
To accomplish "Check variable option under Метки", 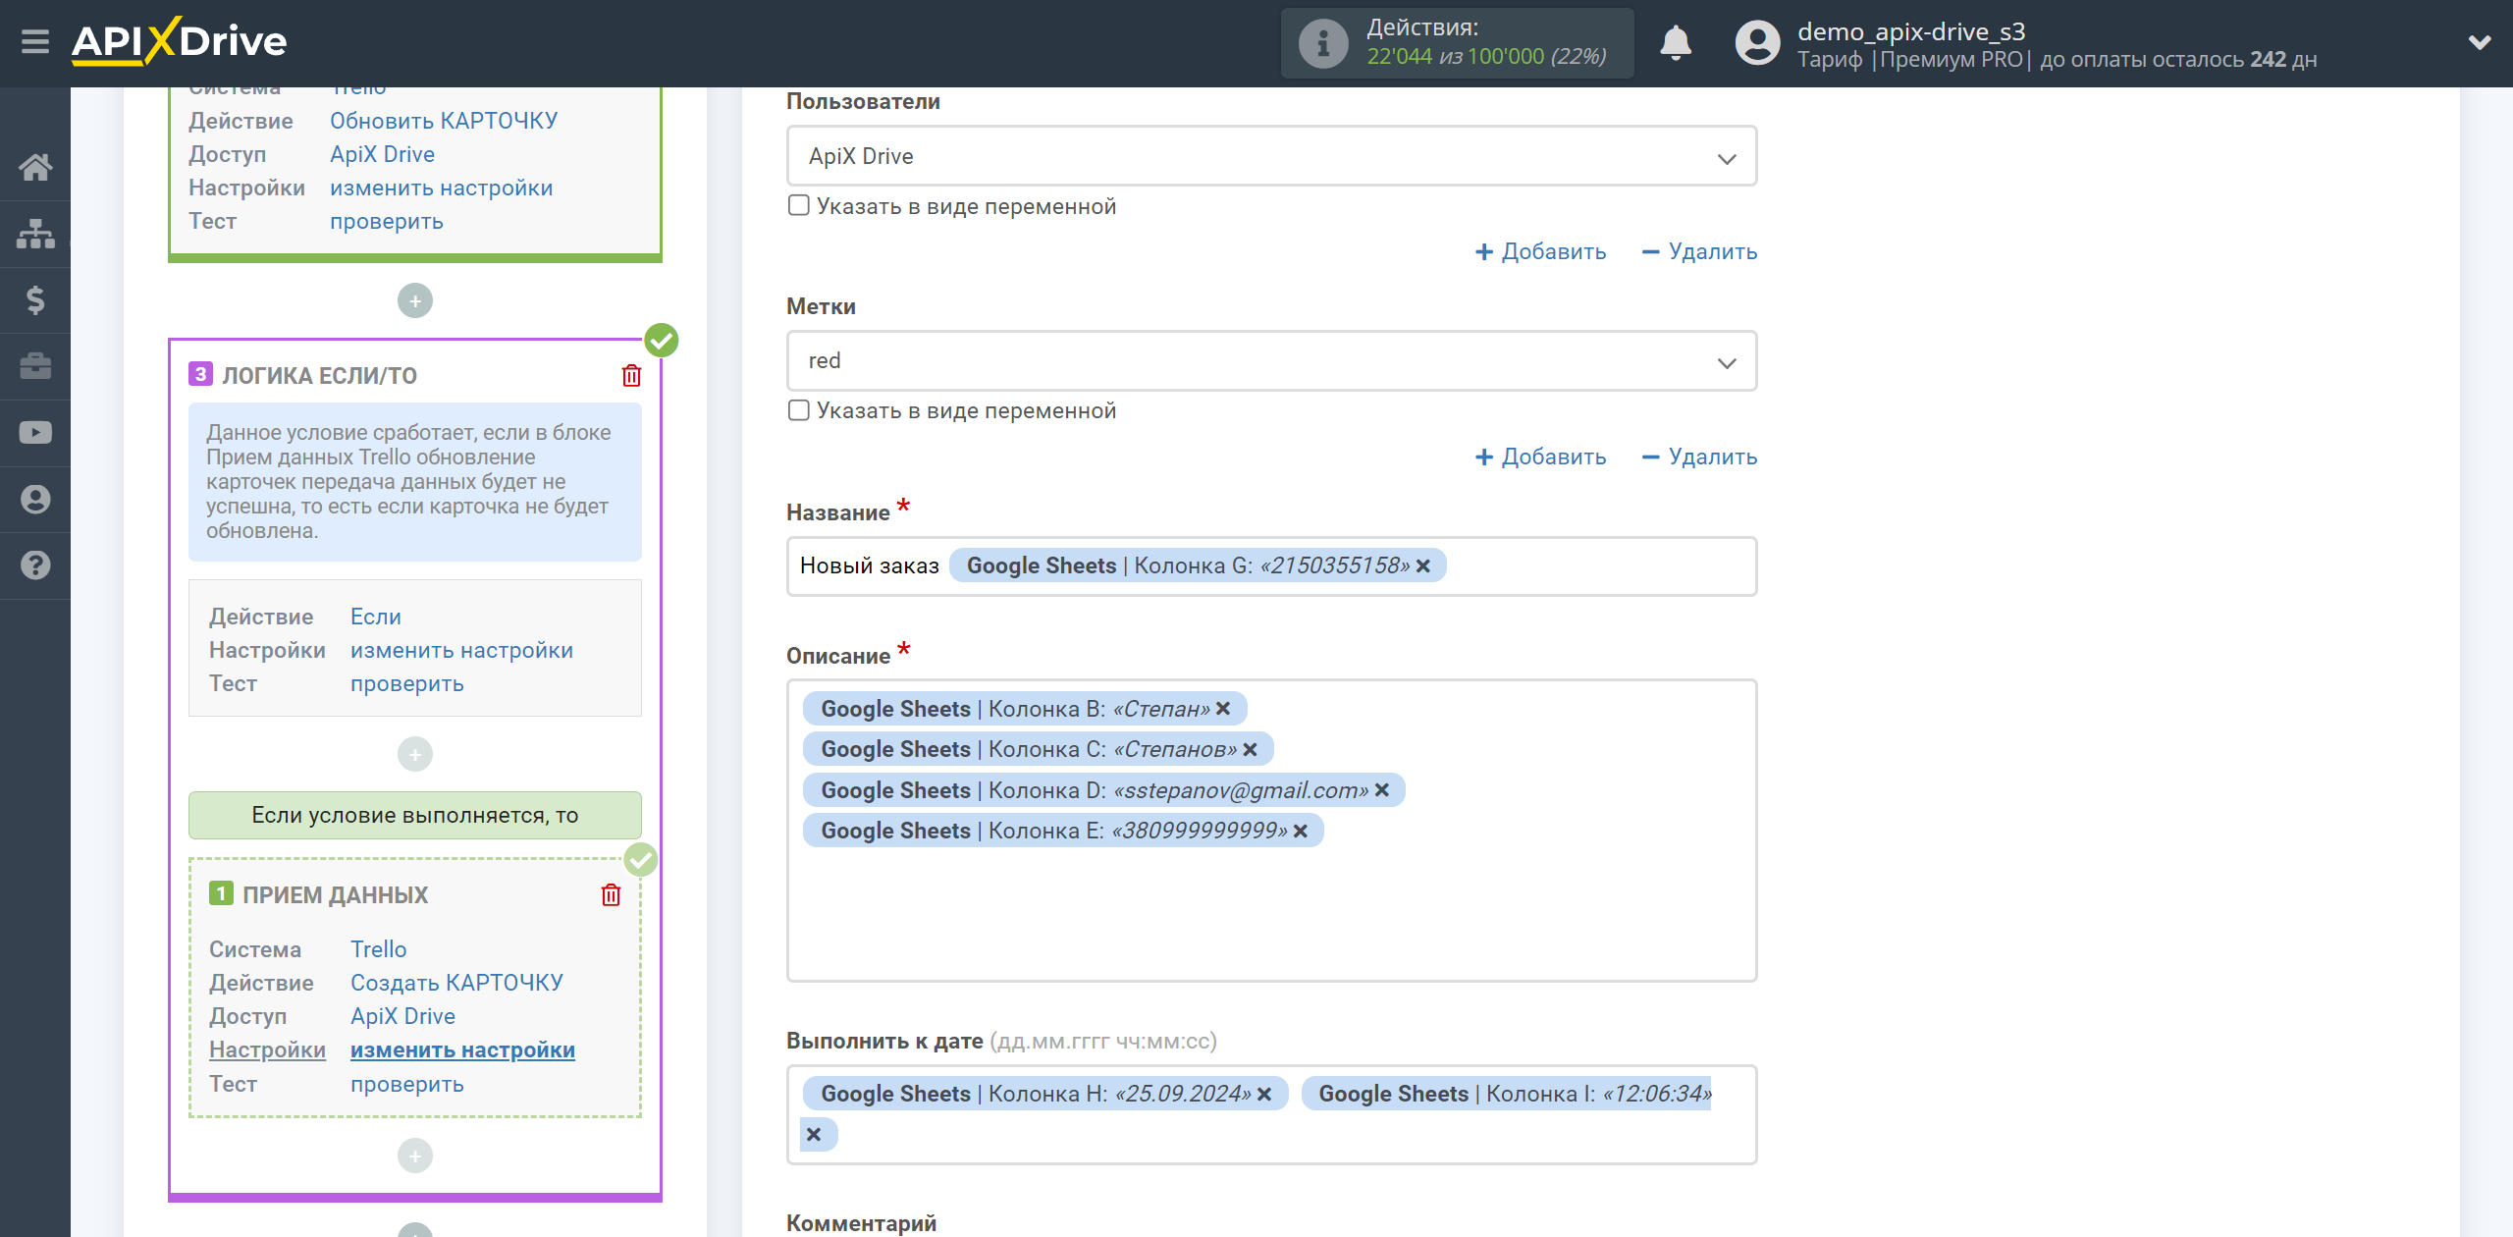I will click(x=799, y=409).
